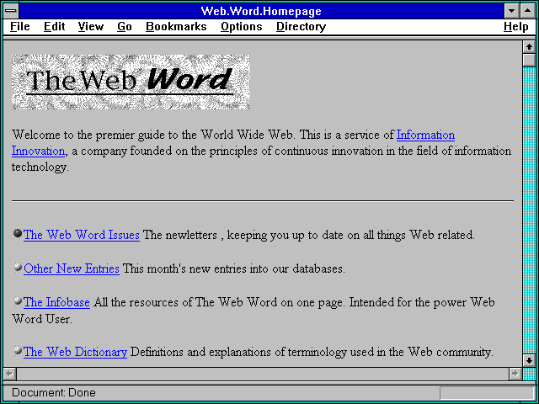Open the View menu
This screenshot has width=539, height=404.
(x=90, y=26)
